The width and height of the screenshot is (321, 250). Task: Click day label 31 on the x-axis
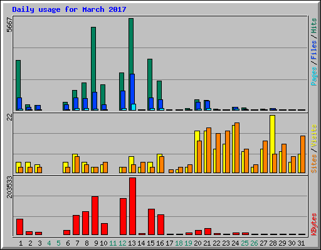[x=301, y=243]
